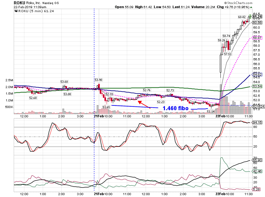
Task: Click the 60.82 high price label
Action: pyautogui.click(x=242, y=17)
